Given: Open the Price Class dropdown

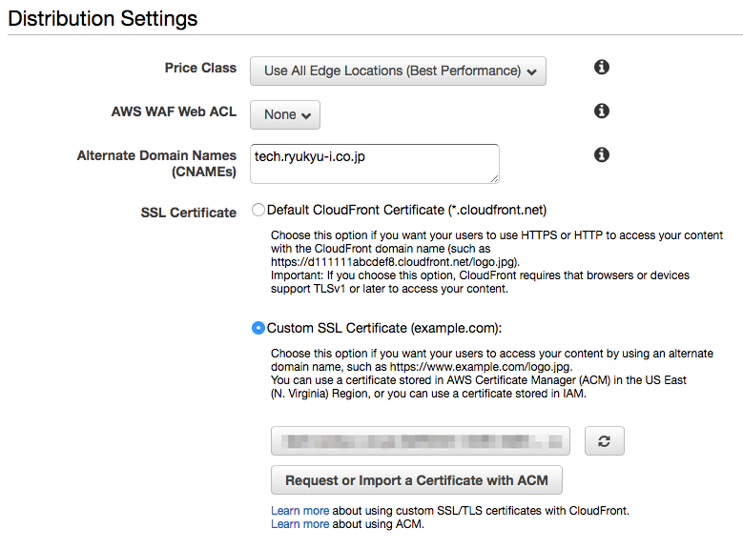Looking at the screenshot, I should [x=398, y=71].
